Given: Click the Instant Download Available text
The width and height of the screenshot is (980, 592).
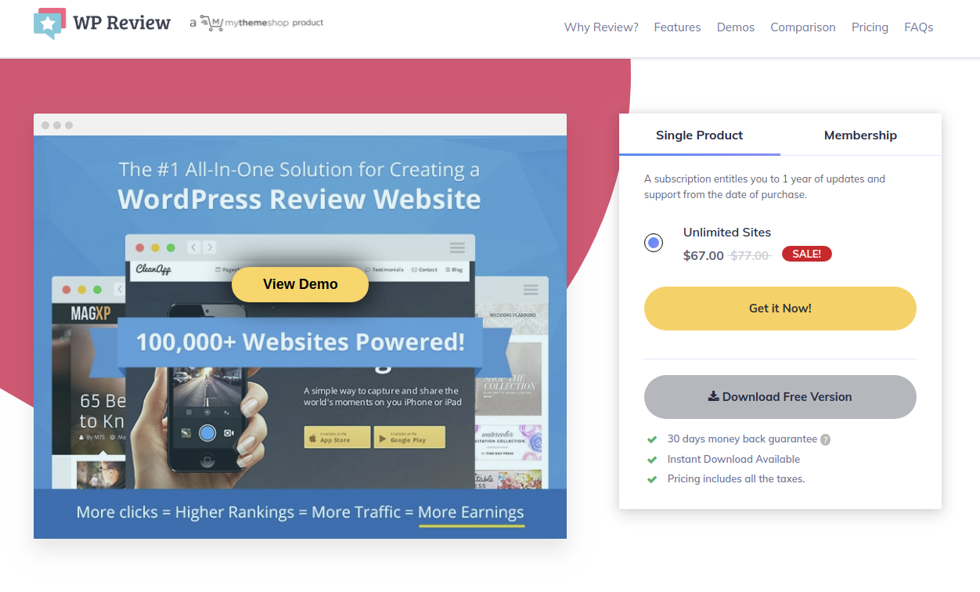Looking at the screenshot, I should [x=733, y=459].
